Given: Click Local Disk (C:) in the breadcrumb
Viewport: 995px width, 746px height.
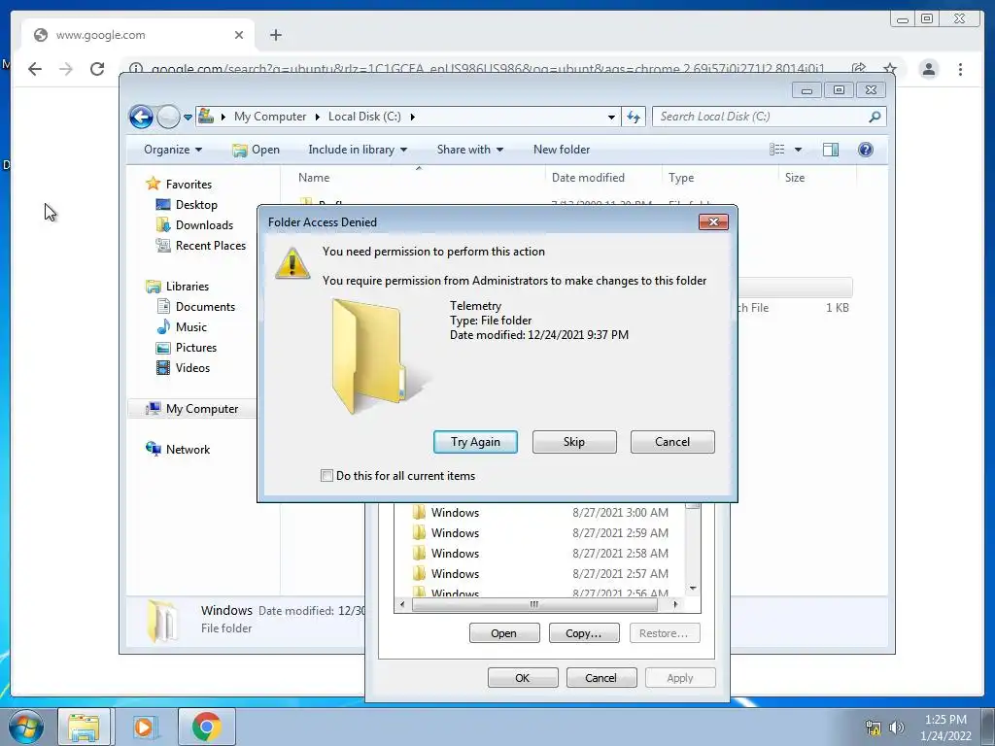Looking at the screenshot, I should [364, 117].
